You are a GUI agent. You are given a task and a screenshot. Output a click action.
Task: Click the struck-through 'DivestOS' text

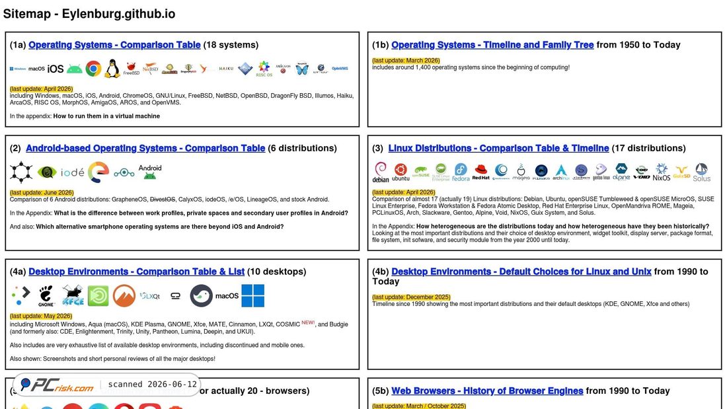tap(163, 200)
